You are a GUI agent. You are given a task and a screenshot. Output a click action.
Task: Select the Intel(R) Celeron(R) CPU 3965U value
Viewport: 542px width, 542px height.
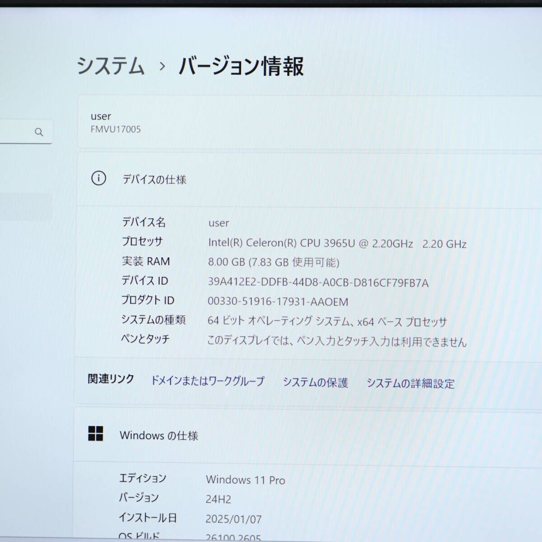click(337, 243)
